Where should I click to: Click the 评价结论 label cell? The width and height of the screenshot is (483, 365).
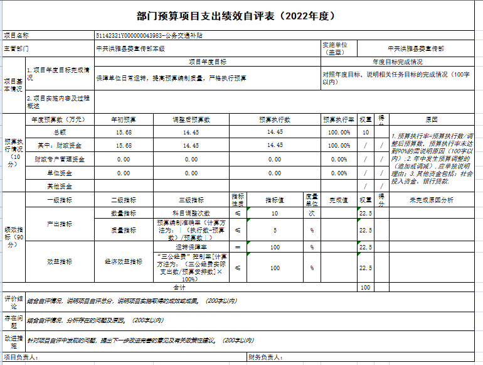click(x=14, y=302)
